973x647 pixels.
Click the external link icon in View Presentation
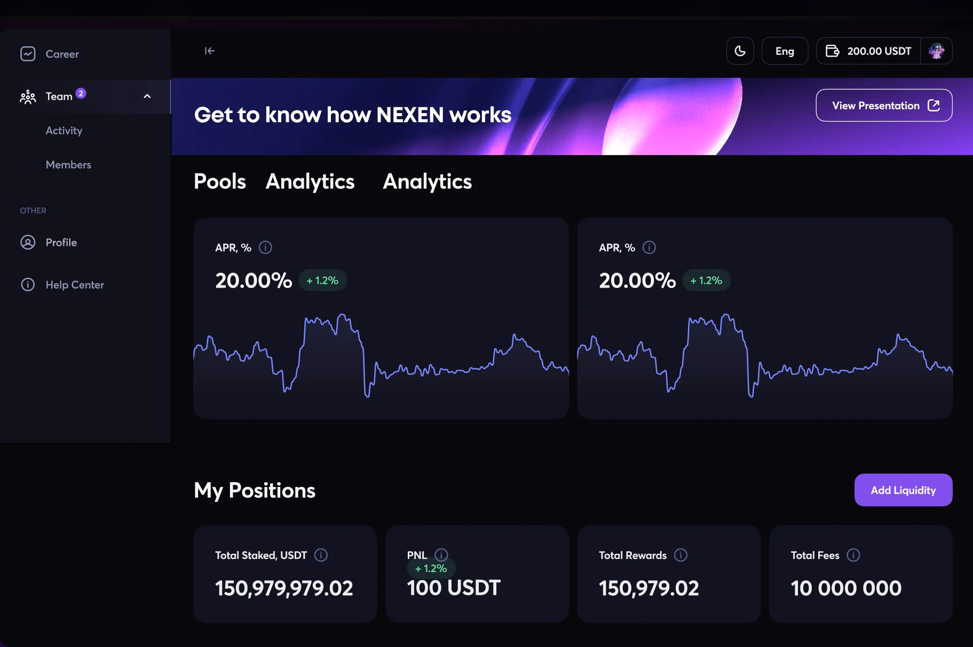click(x=934, y=106)
